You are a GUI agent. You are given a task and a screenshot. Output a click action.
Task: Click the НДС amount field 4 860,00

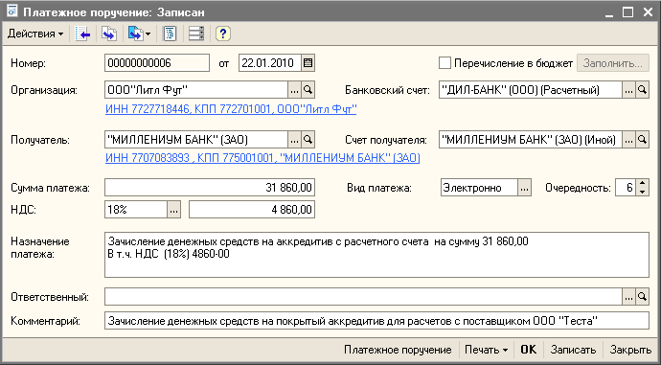(x=252, y=210)
